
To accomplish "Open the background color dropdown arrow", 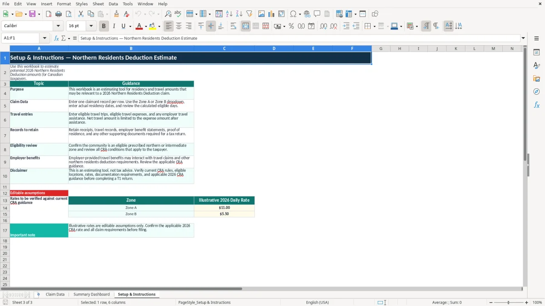I will pyautogui.click(x=159, y=26).
